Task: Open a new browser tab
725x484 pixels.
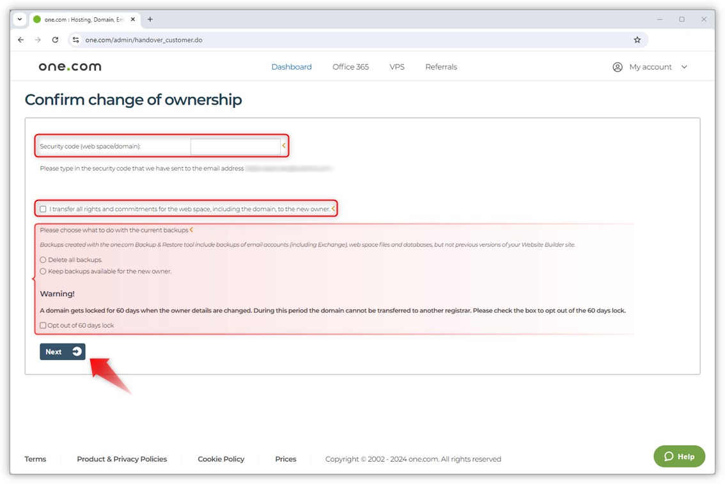Action: click(x=150, y=19)
